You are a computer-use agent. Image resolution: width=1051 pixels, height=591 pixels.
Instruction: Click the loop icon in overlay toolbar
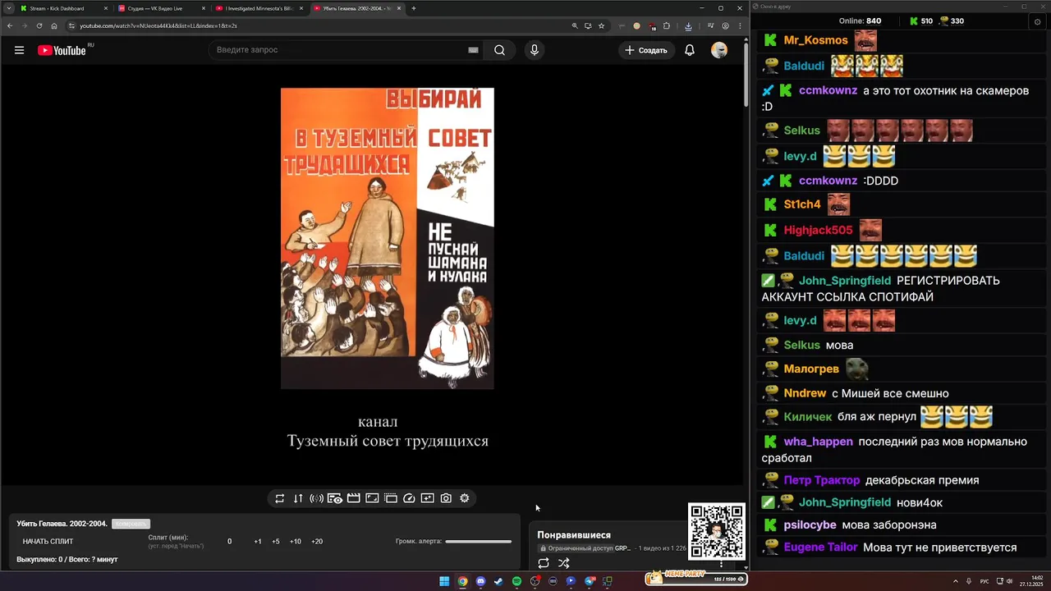click(280, 498)
